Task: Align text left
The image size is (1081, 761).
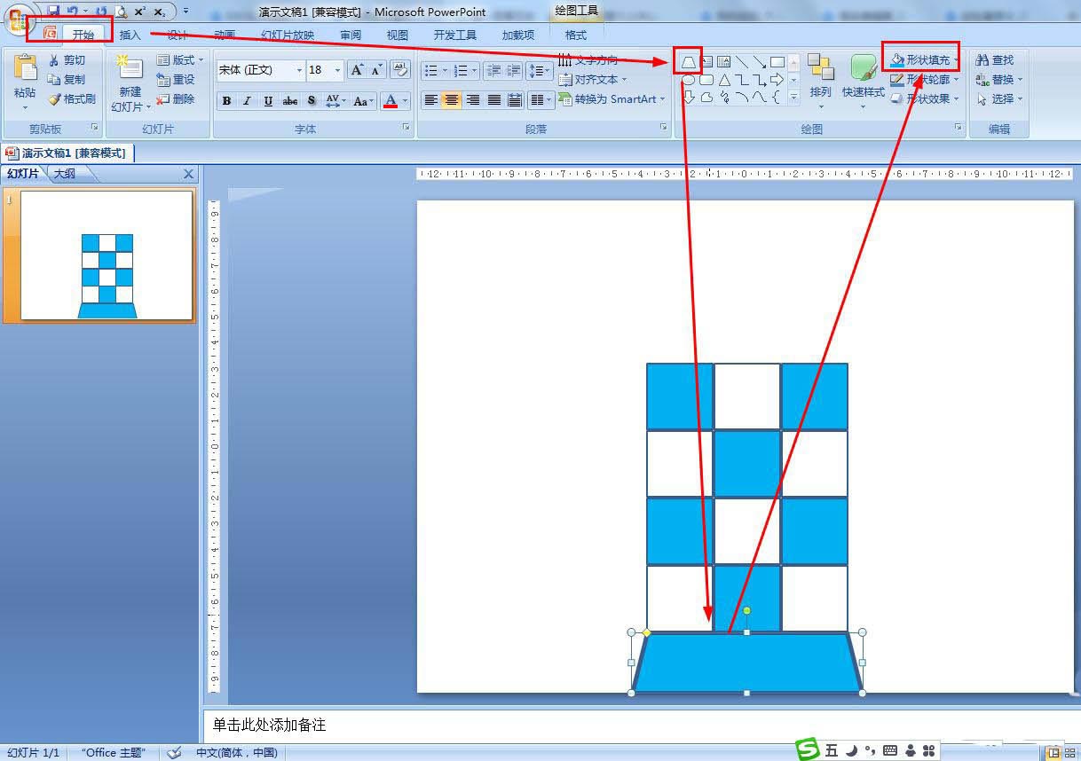Action: click(x=430, y=100)
